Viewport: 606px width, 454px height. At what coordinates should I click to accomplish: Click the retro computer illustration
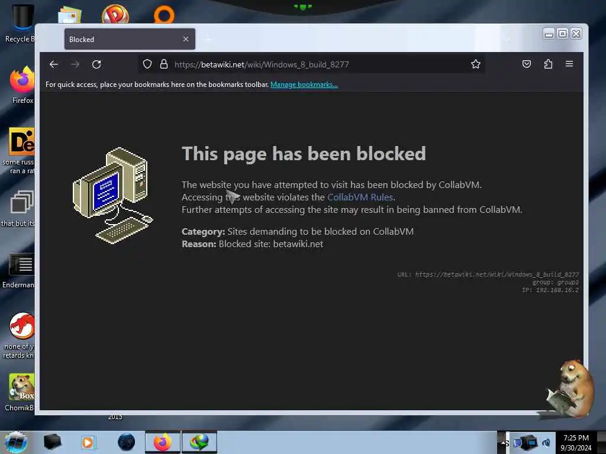[112, 196]
